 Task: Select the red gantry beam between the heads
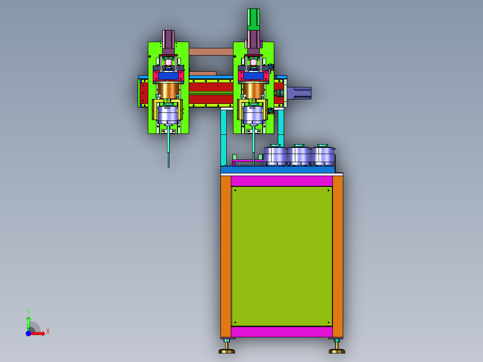pyautogui.click(x=211, y=93)
